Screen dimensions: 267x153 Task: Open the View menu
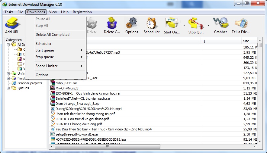click(x=53, y=12)
